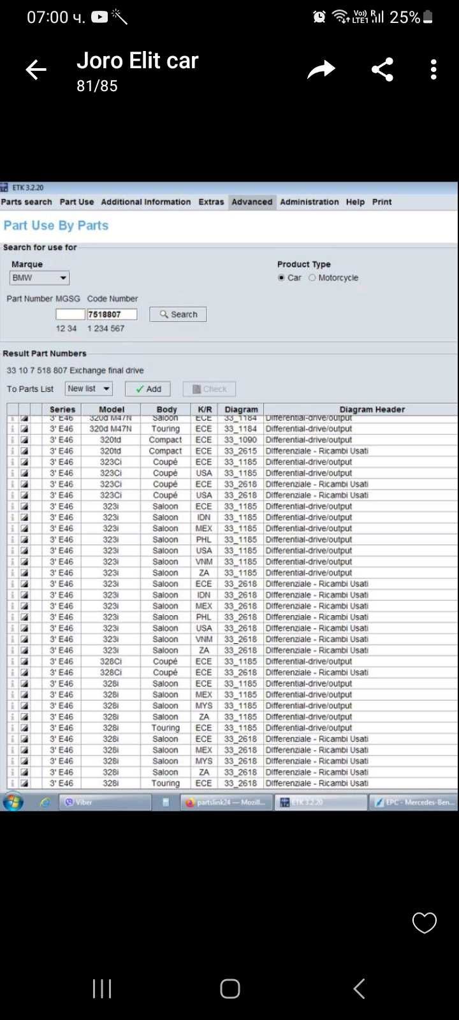
Task: Tap the Android home button
Action: pos(230,989)
